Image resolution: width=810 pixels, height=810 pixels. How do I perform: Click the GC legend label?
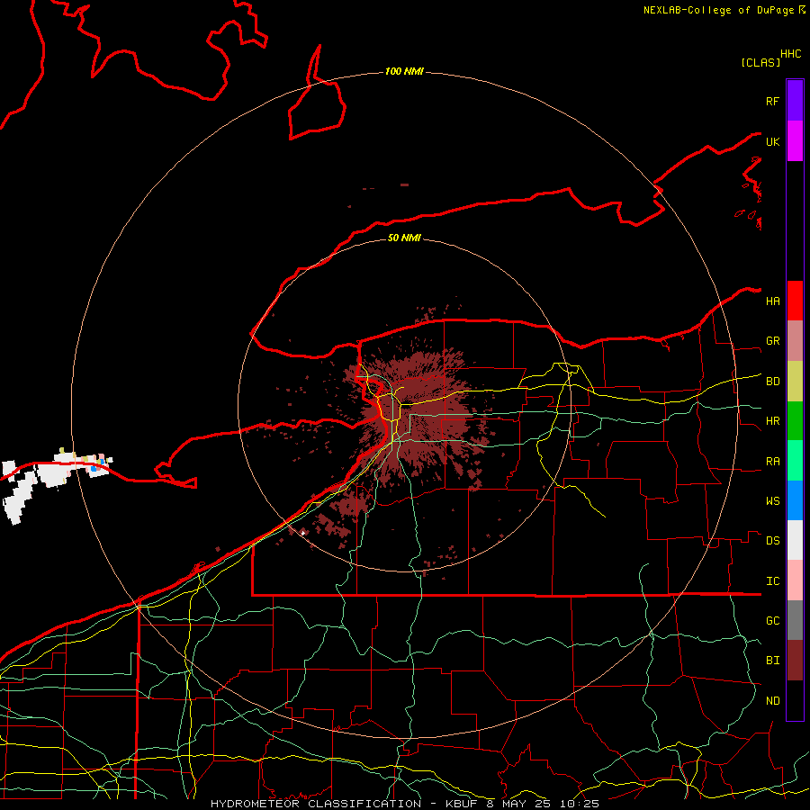point(772,621)
